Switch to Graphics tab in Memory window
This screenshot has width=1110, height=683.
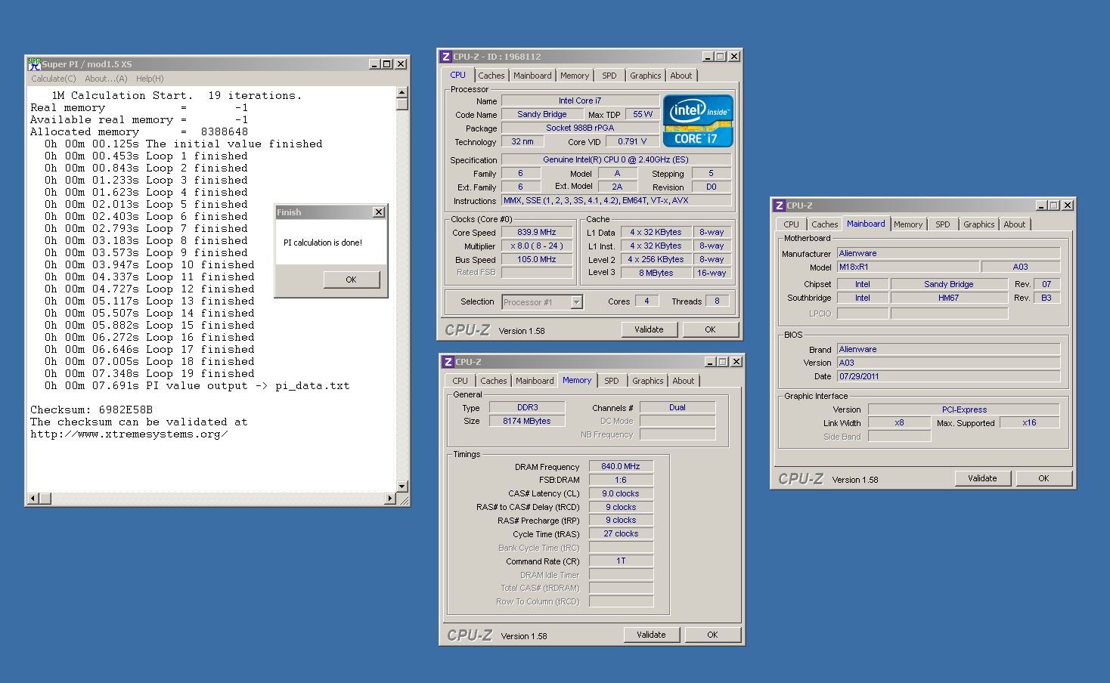[x=648, y=381]
